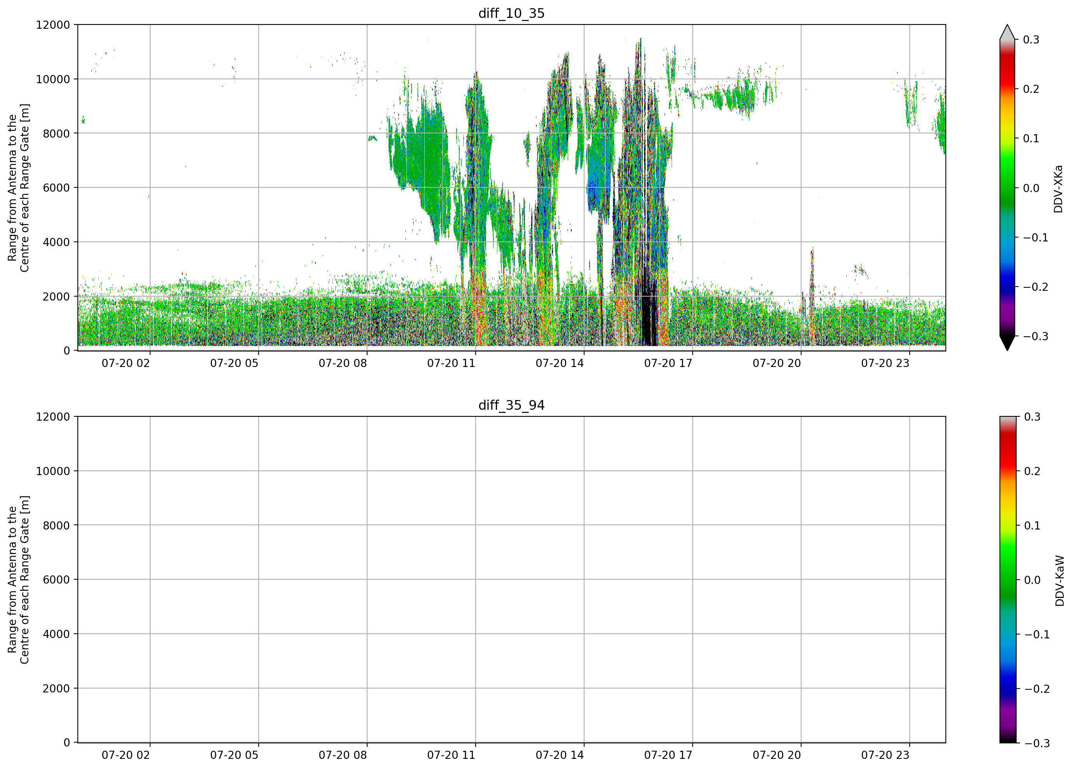The height and width of the screenshot is (769, 1073).
Task: Click the '07-20 17' label under top plot
Action: coord(668,363)
